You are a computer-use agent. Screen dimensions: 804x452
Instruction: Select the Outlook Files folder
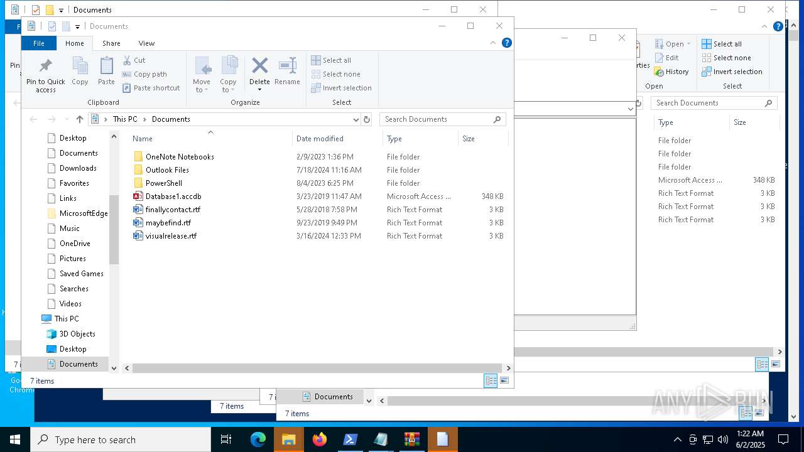[x=167, y=170]
